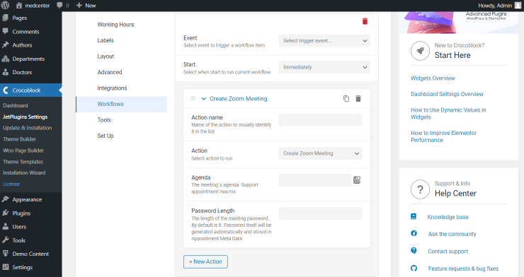Image resolution: width=524 pixels, height=277 pixels.
Task: Delete the workflow with red trash icon
Action: click(x=365, y=21)
